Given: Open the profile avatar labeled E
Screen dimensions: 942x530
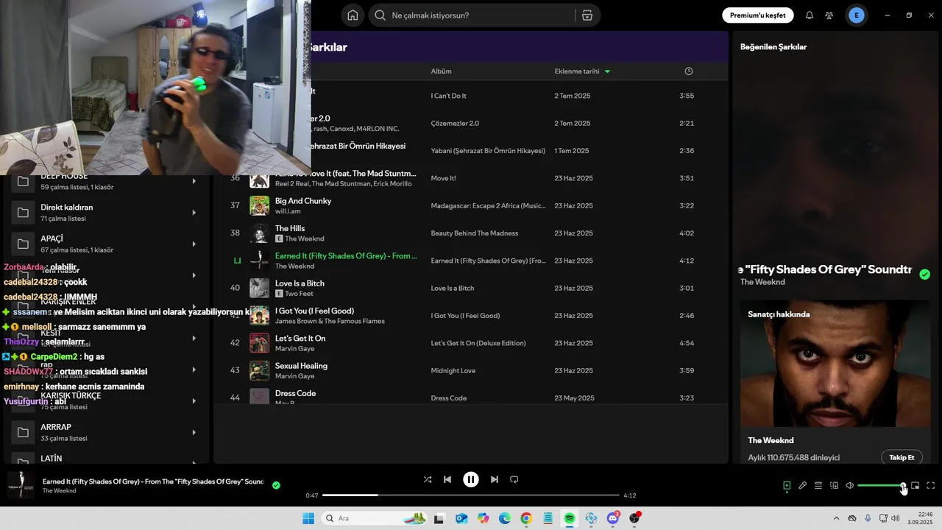Looking at the screenshot, I should [856, 15].
